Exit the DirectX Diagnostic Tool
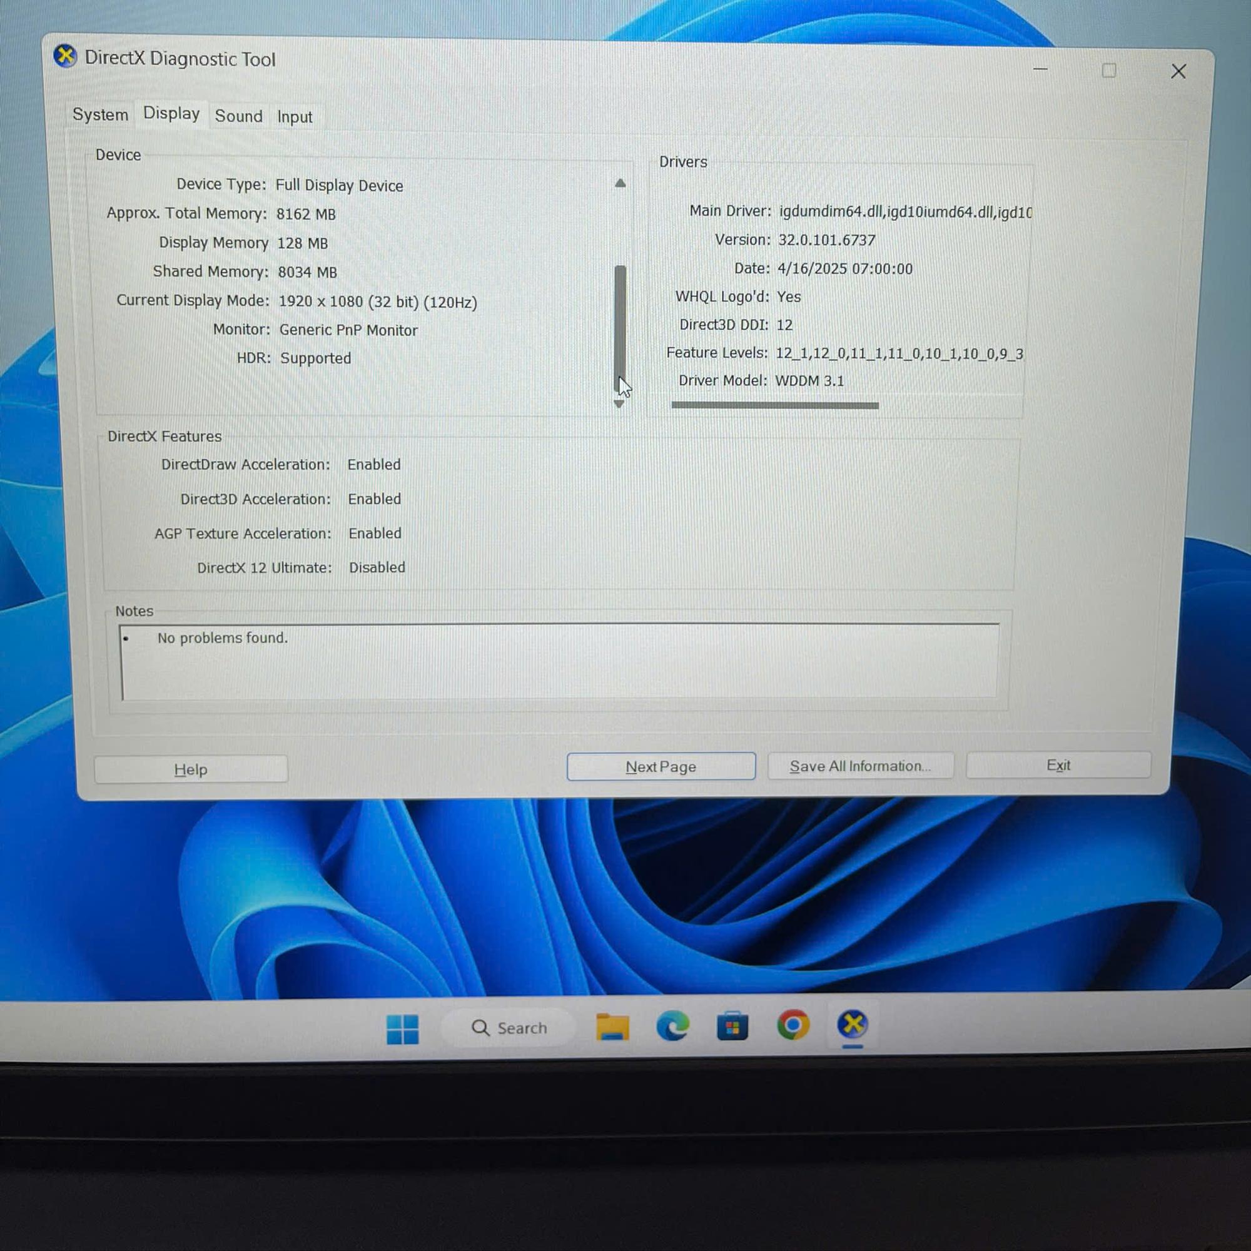The width and height of the screenshot is (1251, 1251). click(x=1058, y=766)
